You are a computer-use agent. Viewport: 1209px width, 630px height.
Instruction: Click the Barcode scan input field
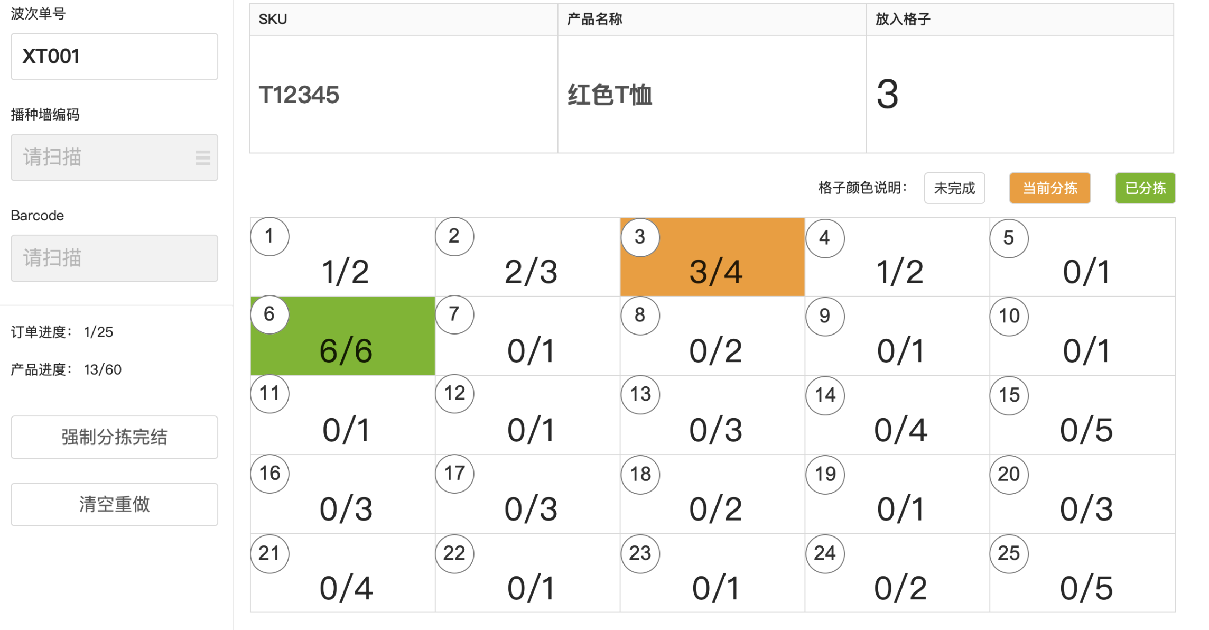pos(114,258)
